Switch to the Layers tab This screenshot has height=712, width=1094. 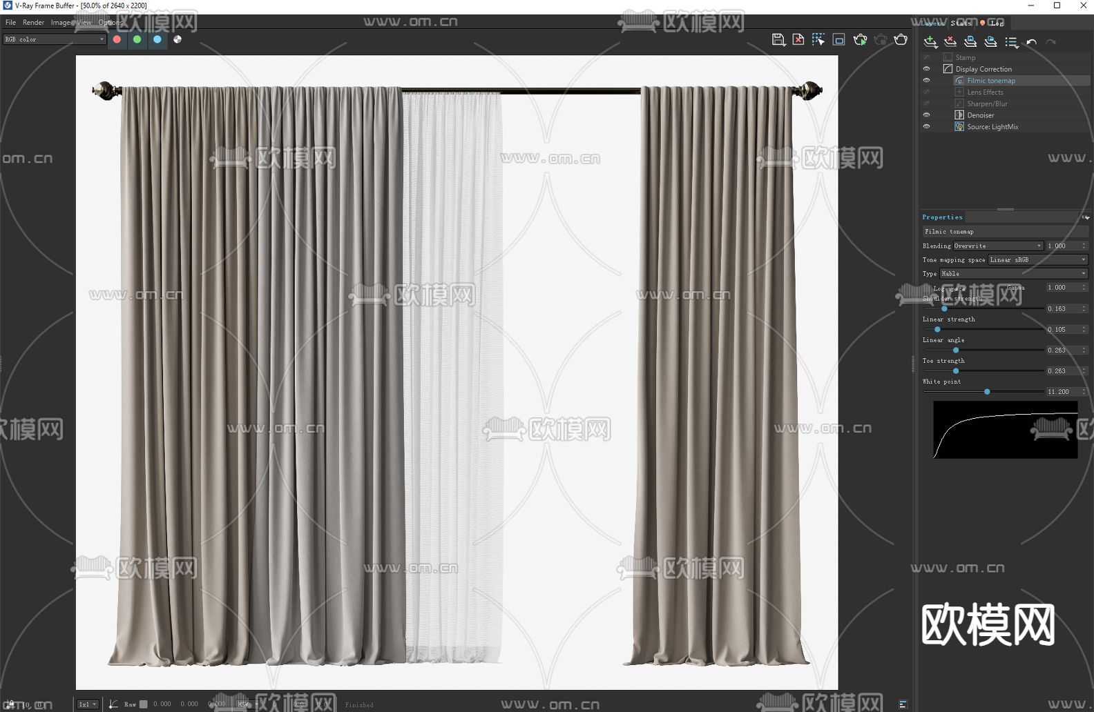pos(932,23)
